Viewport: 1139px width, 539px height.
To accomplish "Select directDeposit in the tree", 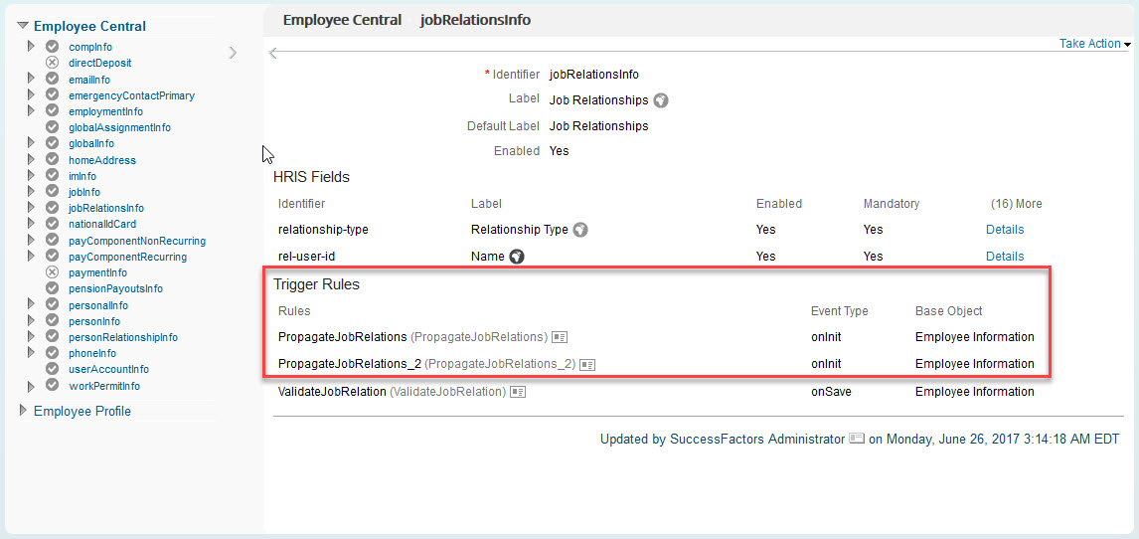I will (x=100, y=64).
